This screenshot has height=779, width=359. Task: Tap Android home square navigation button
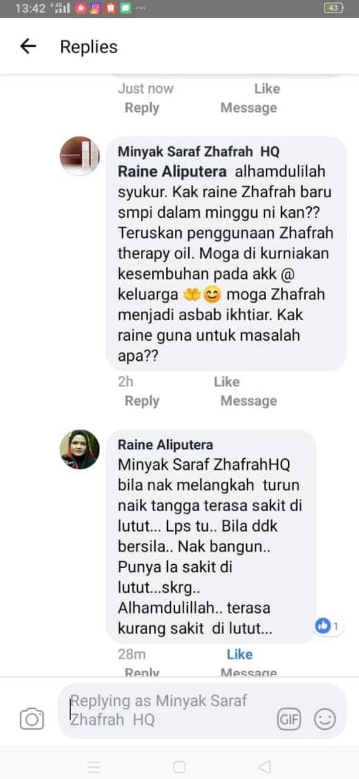point(179,766)
